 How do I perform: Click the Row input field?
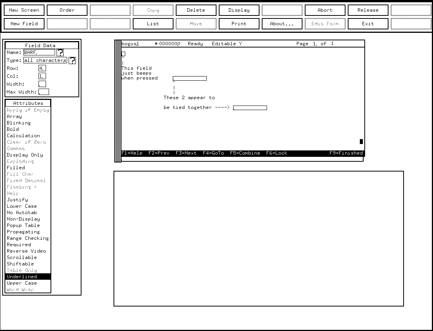point(42,68)
